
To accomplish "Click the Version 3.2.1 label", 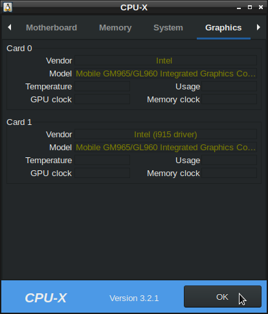I will (134, 298).
